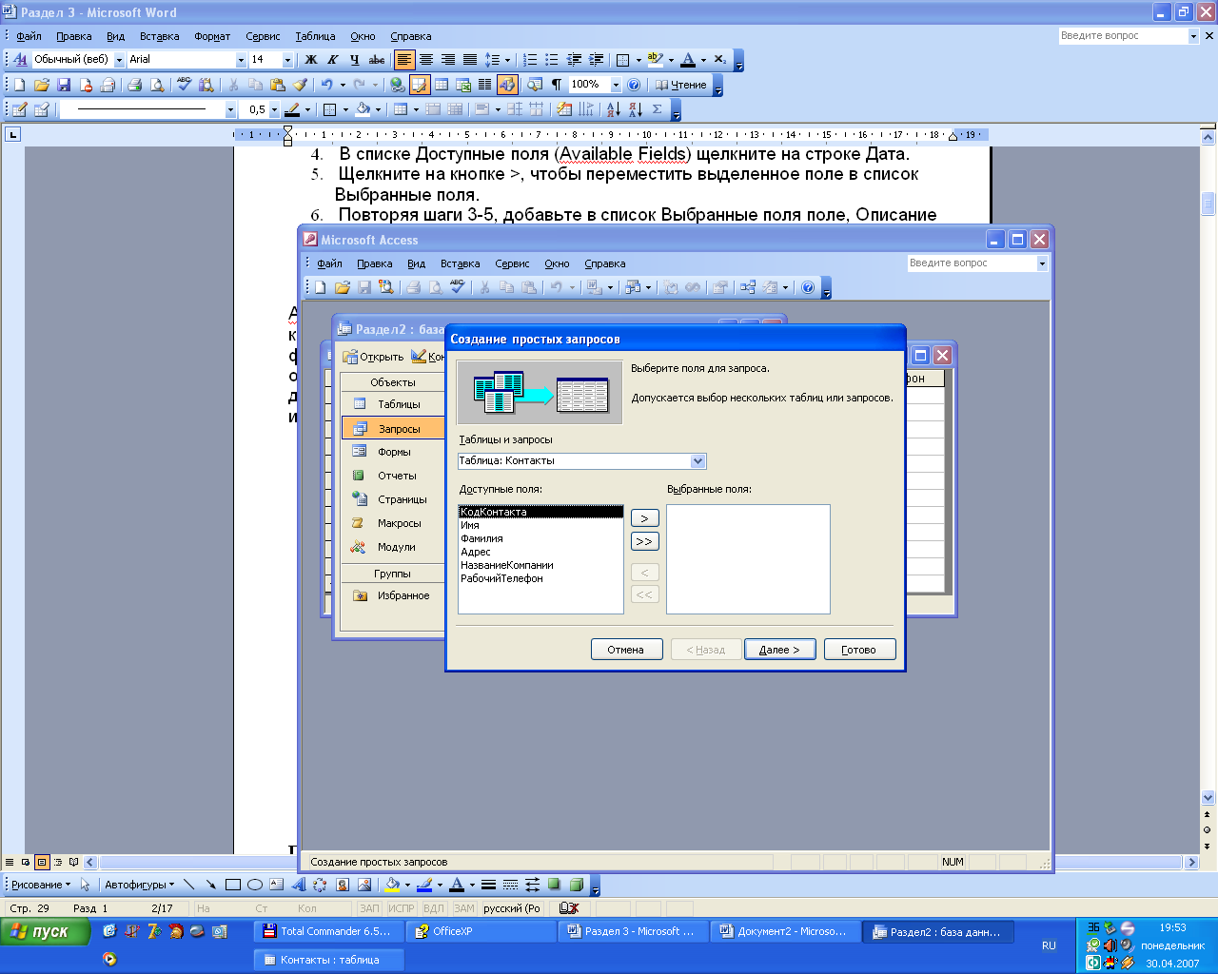Open Автофигуры menu on drawing toolbar
Viewport: 1218px width, 974px height.
point(139,885)
